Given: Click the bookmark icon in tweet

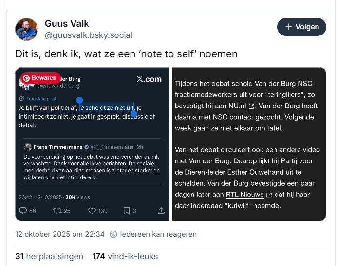Looking at the screenshot, I should tap(126, 211).
